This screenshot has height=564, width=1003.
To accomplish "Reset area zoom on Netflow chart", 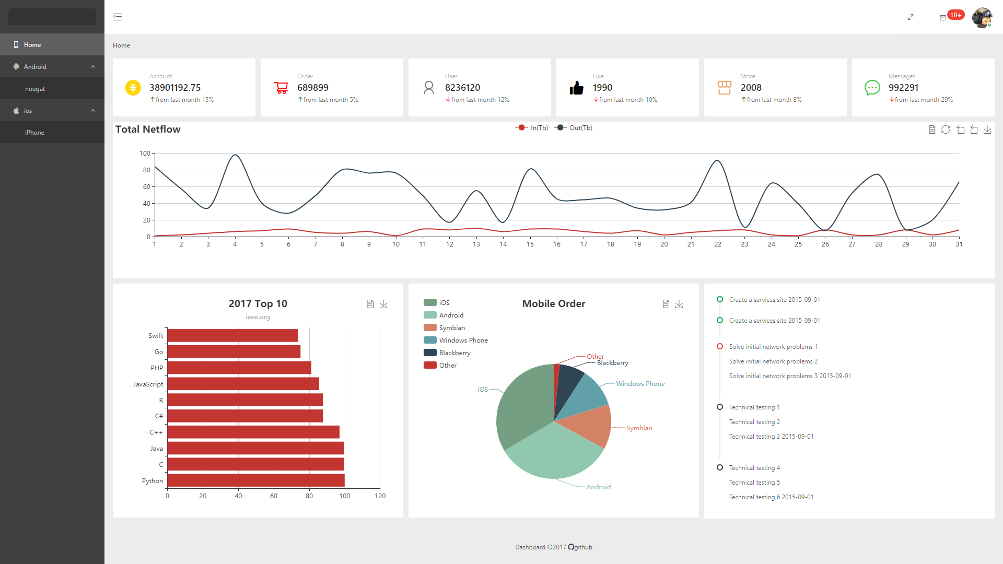I will (x=974, y=130).
